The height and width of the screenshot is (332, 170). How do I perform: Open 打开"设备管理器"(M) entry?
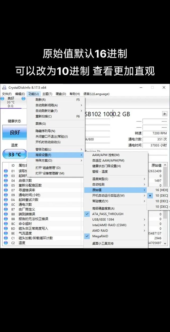click(56, 173)
